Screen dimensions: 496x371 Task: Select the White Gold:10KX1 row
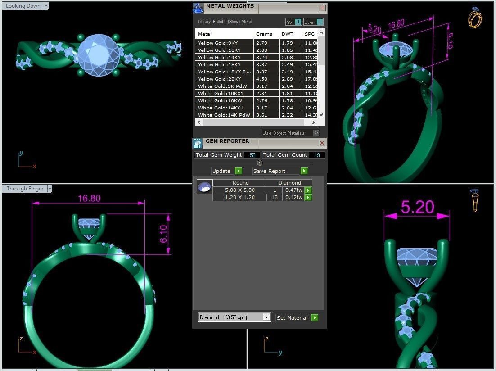coord(257,93)
